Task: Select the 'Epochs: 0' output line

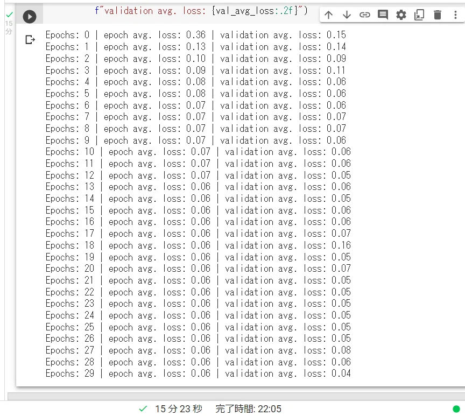Action: pos(196,35)
